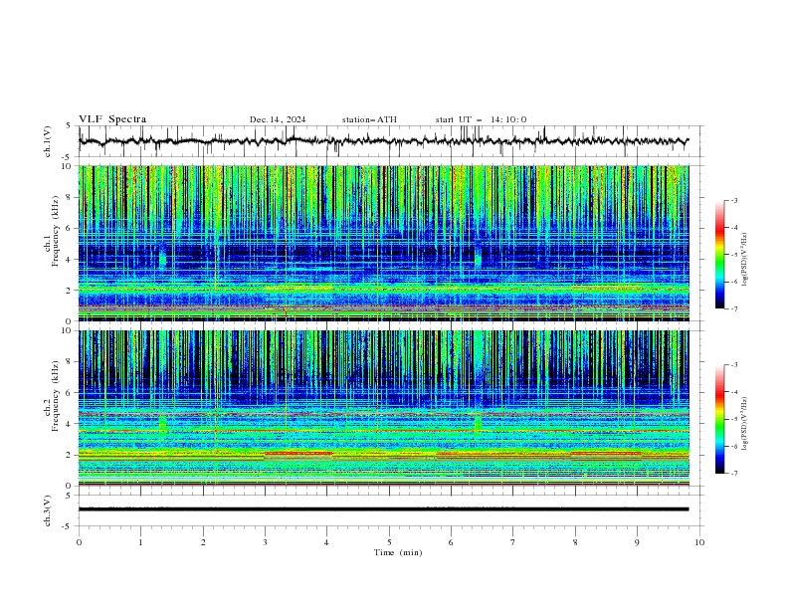Image resolution: width=788 pixels, height=609 pixels.
Task: Click ch.1 color scale label "-7"
Action: [x=733, y=308]
